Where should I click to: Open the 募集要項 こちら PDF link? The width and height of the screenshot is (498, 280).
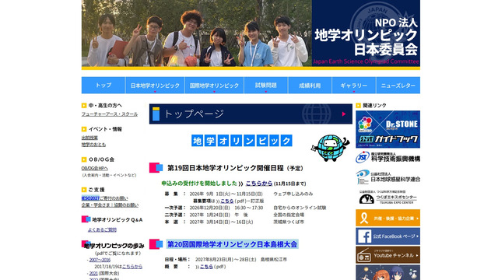[227, 201]
